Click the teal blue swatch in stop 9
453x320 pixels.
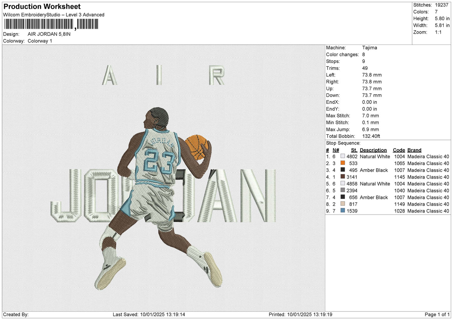click(343, 211)
